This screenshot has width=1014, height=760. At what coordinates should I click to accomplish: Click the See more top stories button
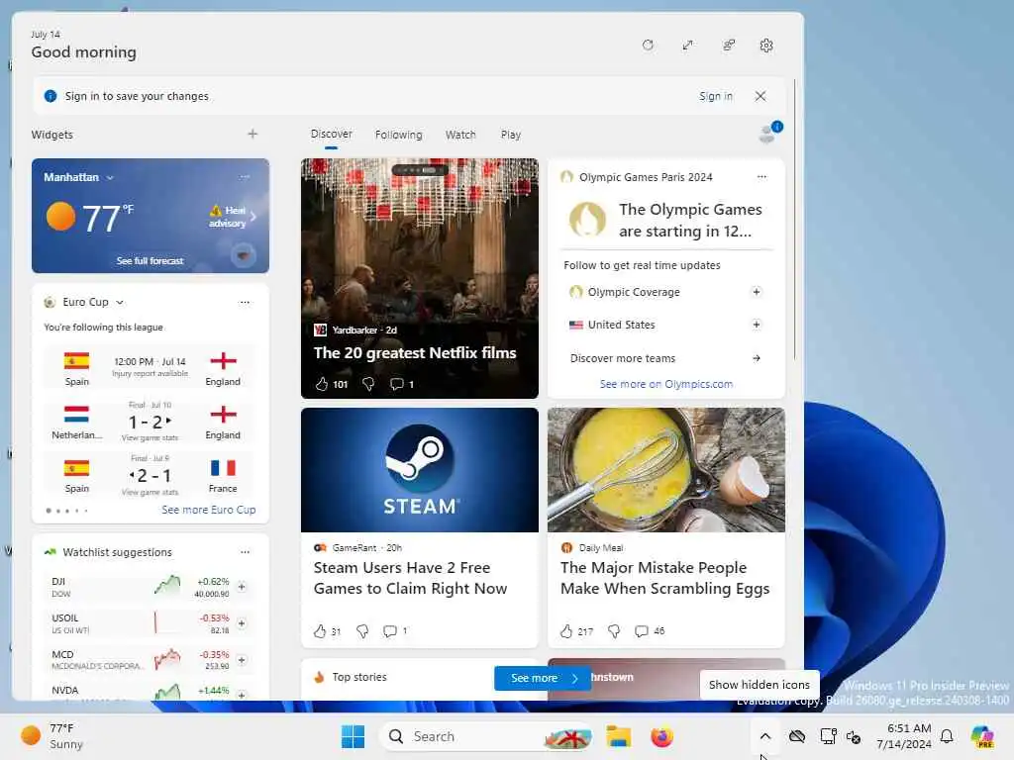pyautogui.click(x=542, y=678)
